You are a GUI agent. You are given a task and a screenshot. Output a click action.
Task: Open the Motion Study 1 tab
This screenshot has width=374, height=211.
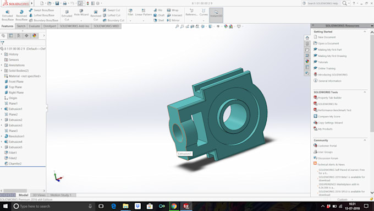61,195
